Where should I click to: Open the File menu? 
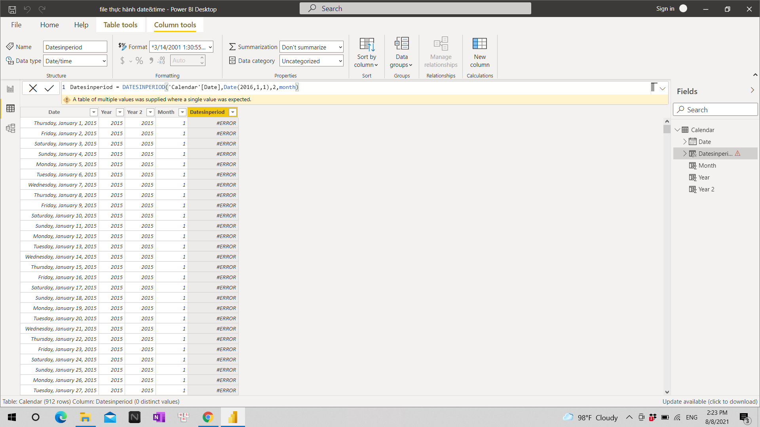click(16, 25)
